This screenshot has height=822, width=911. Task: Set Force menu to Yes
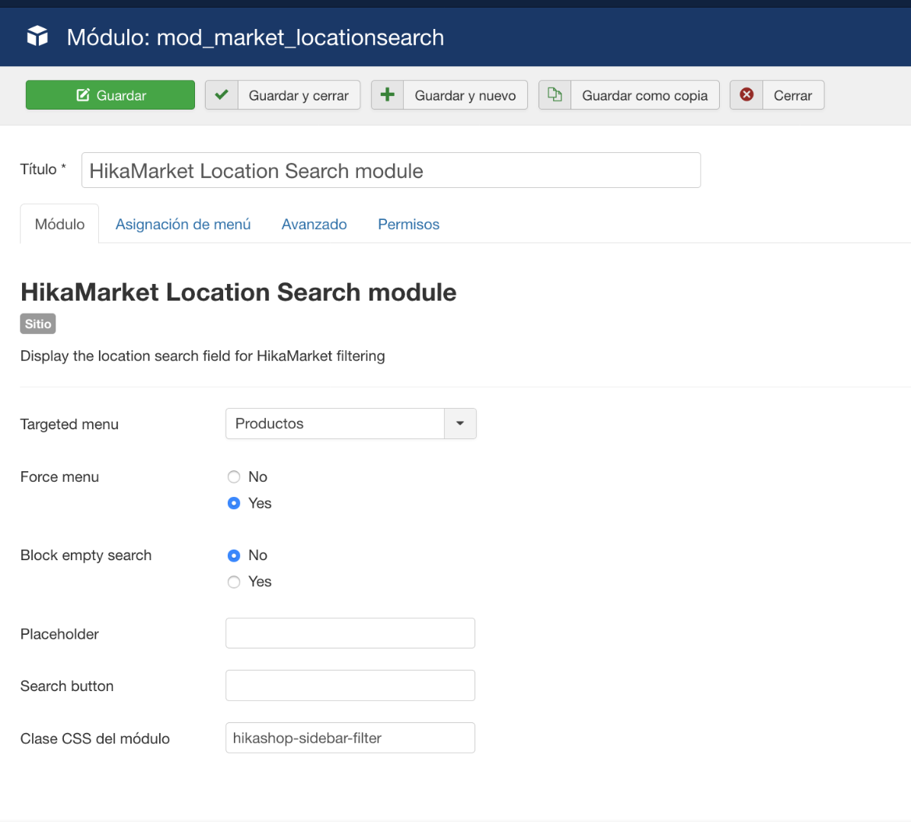tap(234, 503)
